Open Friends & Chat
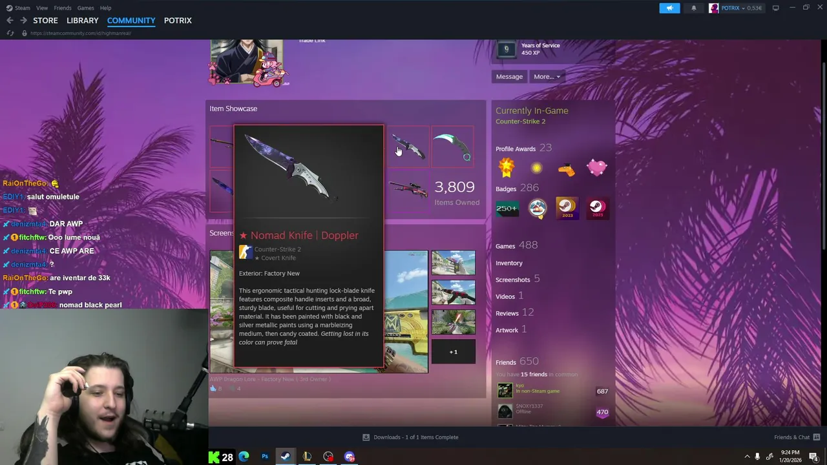Viewport: 827px width, 465px height. pos(797,437)
